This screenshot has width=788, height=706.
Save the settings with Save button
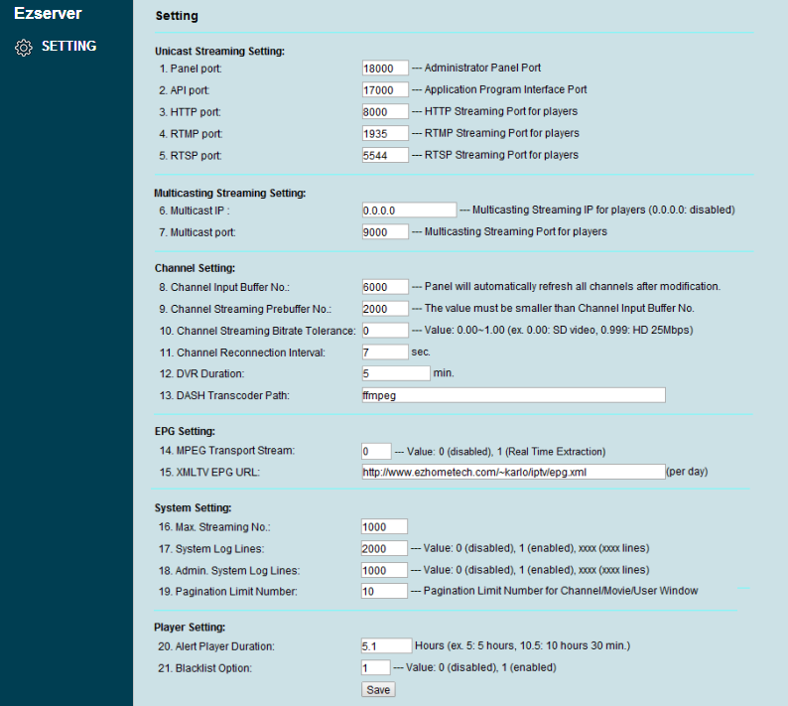point(378,689)
